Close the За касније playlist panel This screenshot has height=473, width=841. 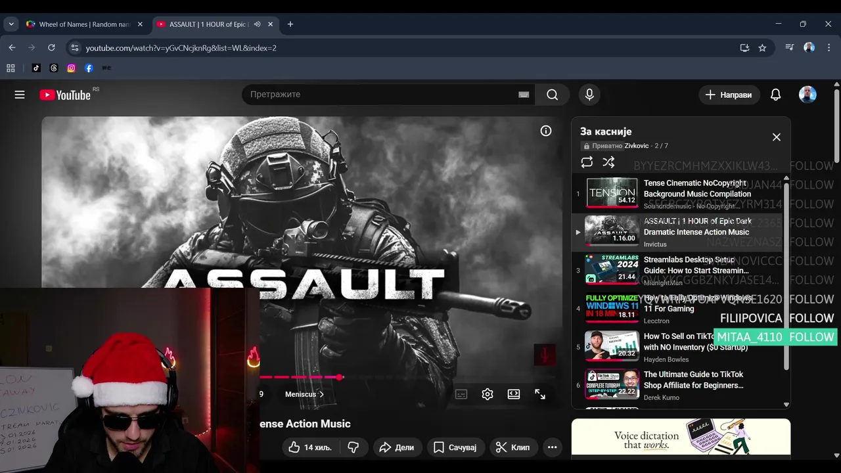point(777,137)
